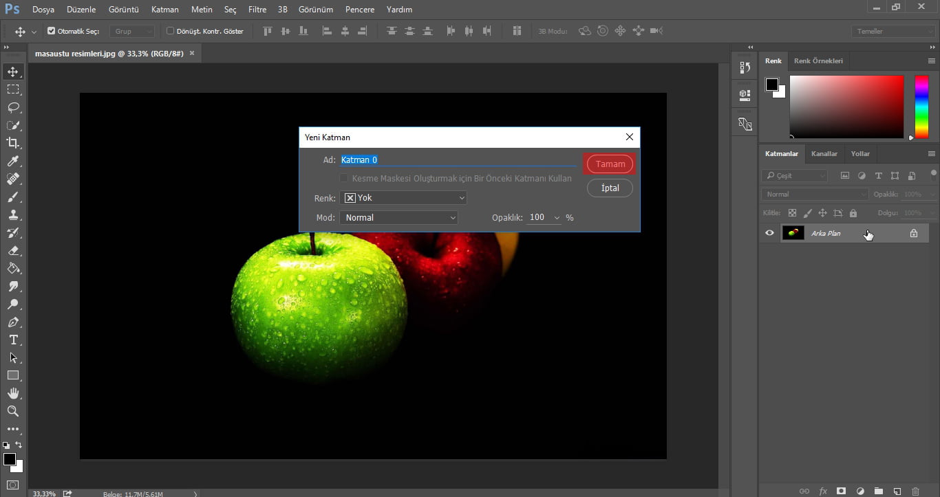Open the Mod dropdown showing Normal

pos(399,217)
